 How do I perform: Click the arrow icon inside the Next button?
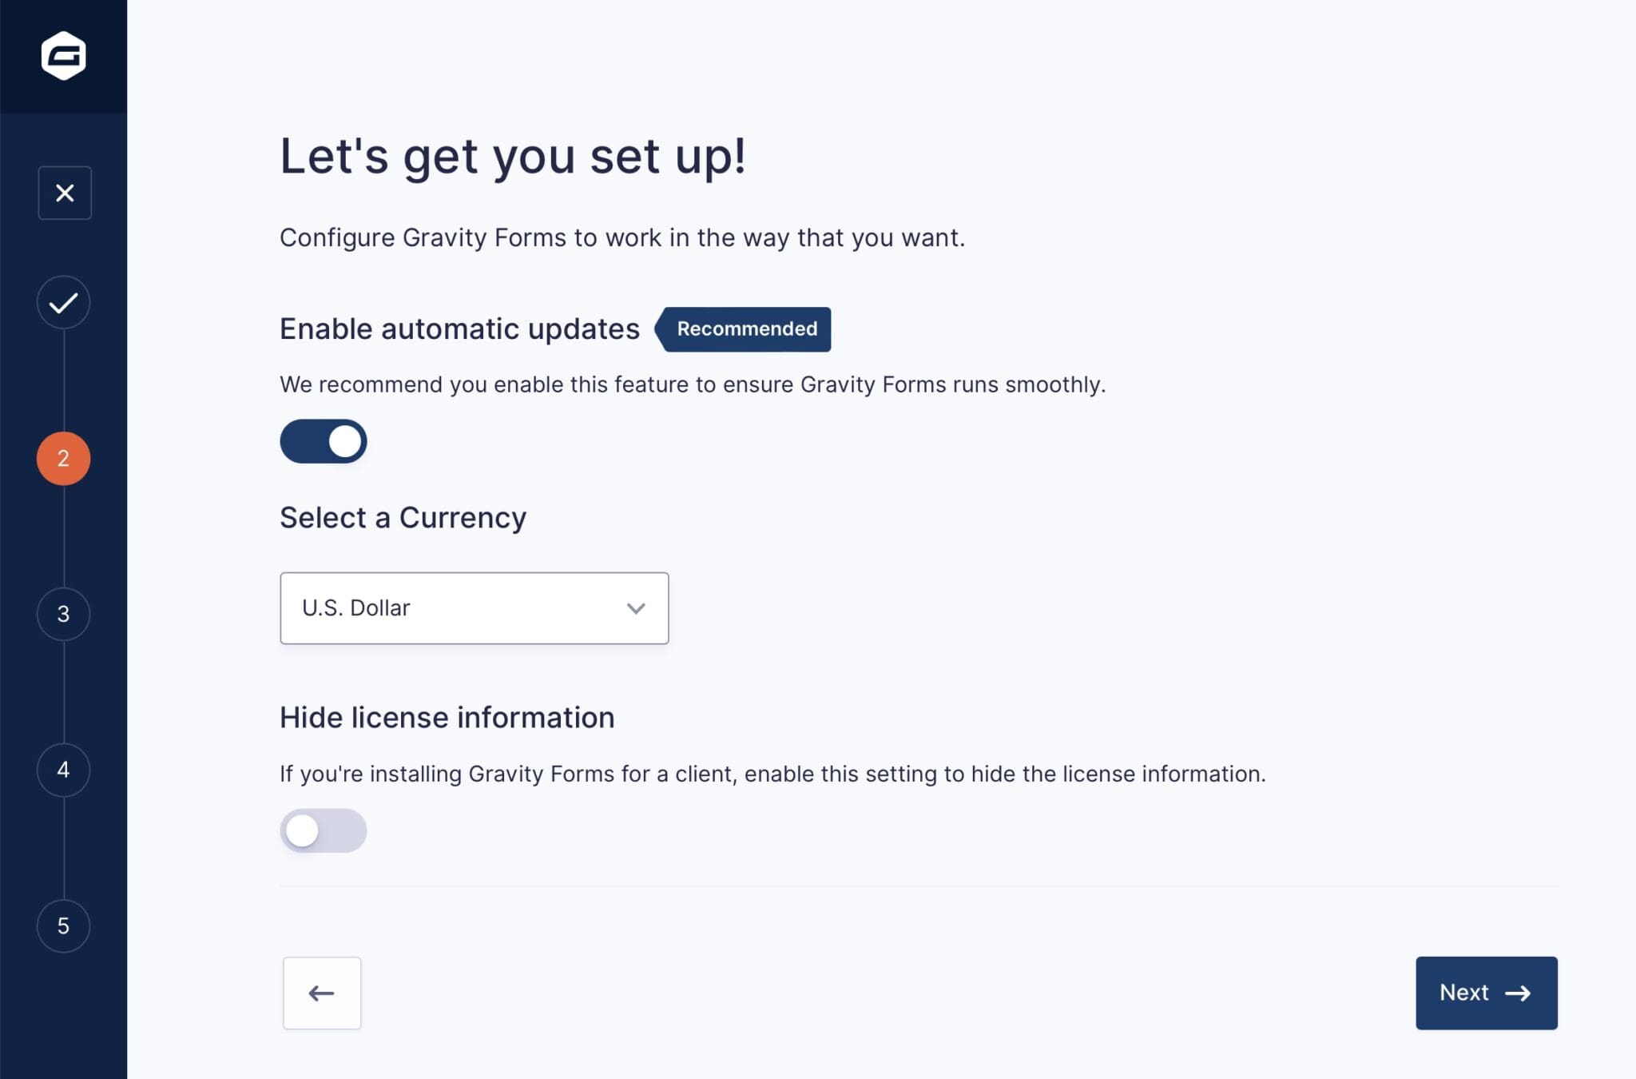[1519, 993]
